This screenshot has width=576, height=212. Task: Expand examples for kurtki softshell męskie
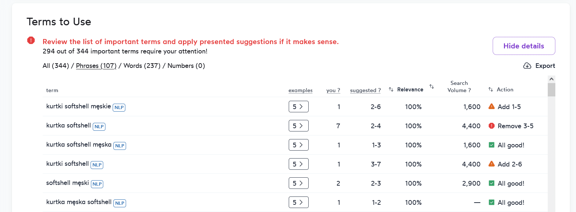[299, 107]
